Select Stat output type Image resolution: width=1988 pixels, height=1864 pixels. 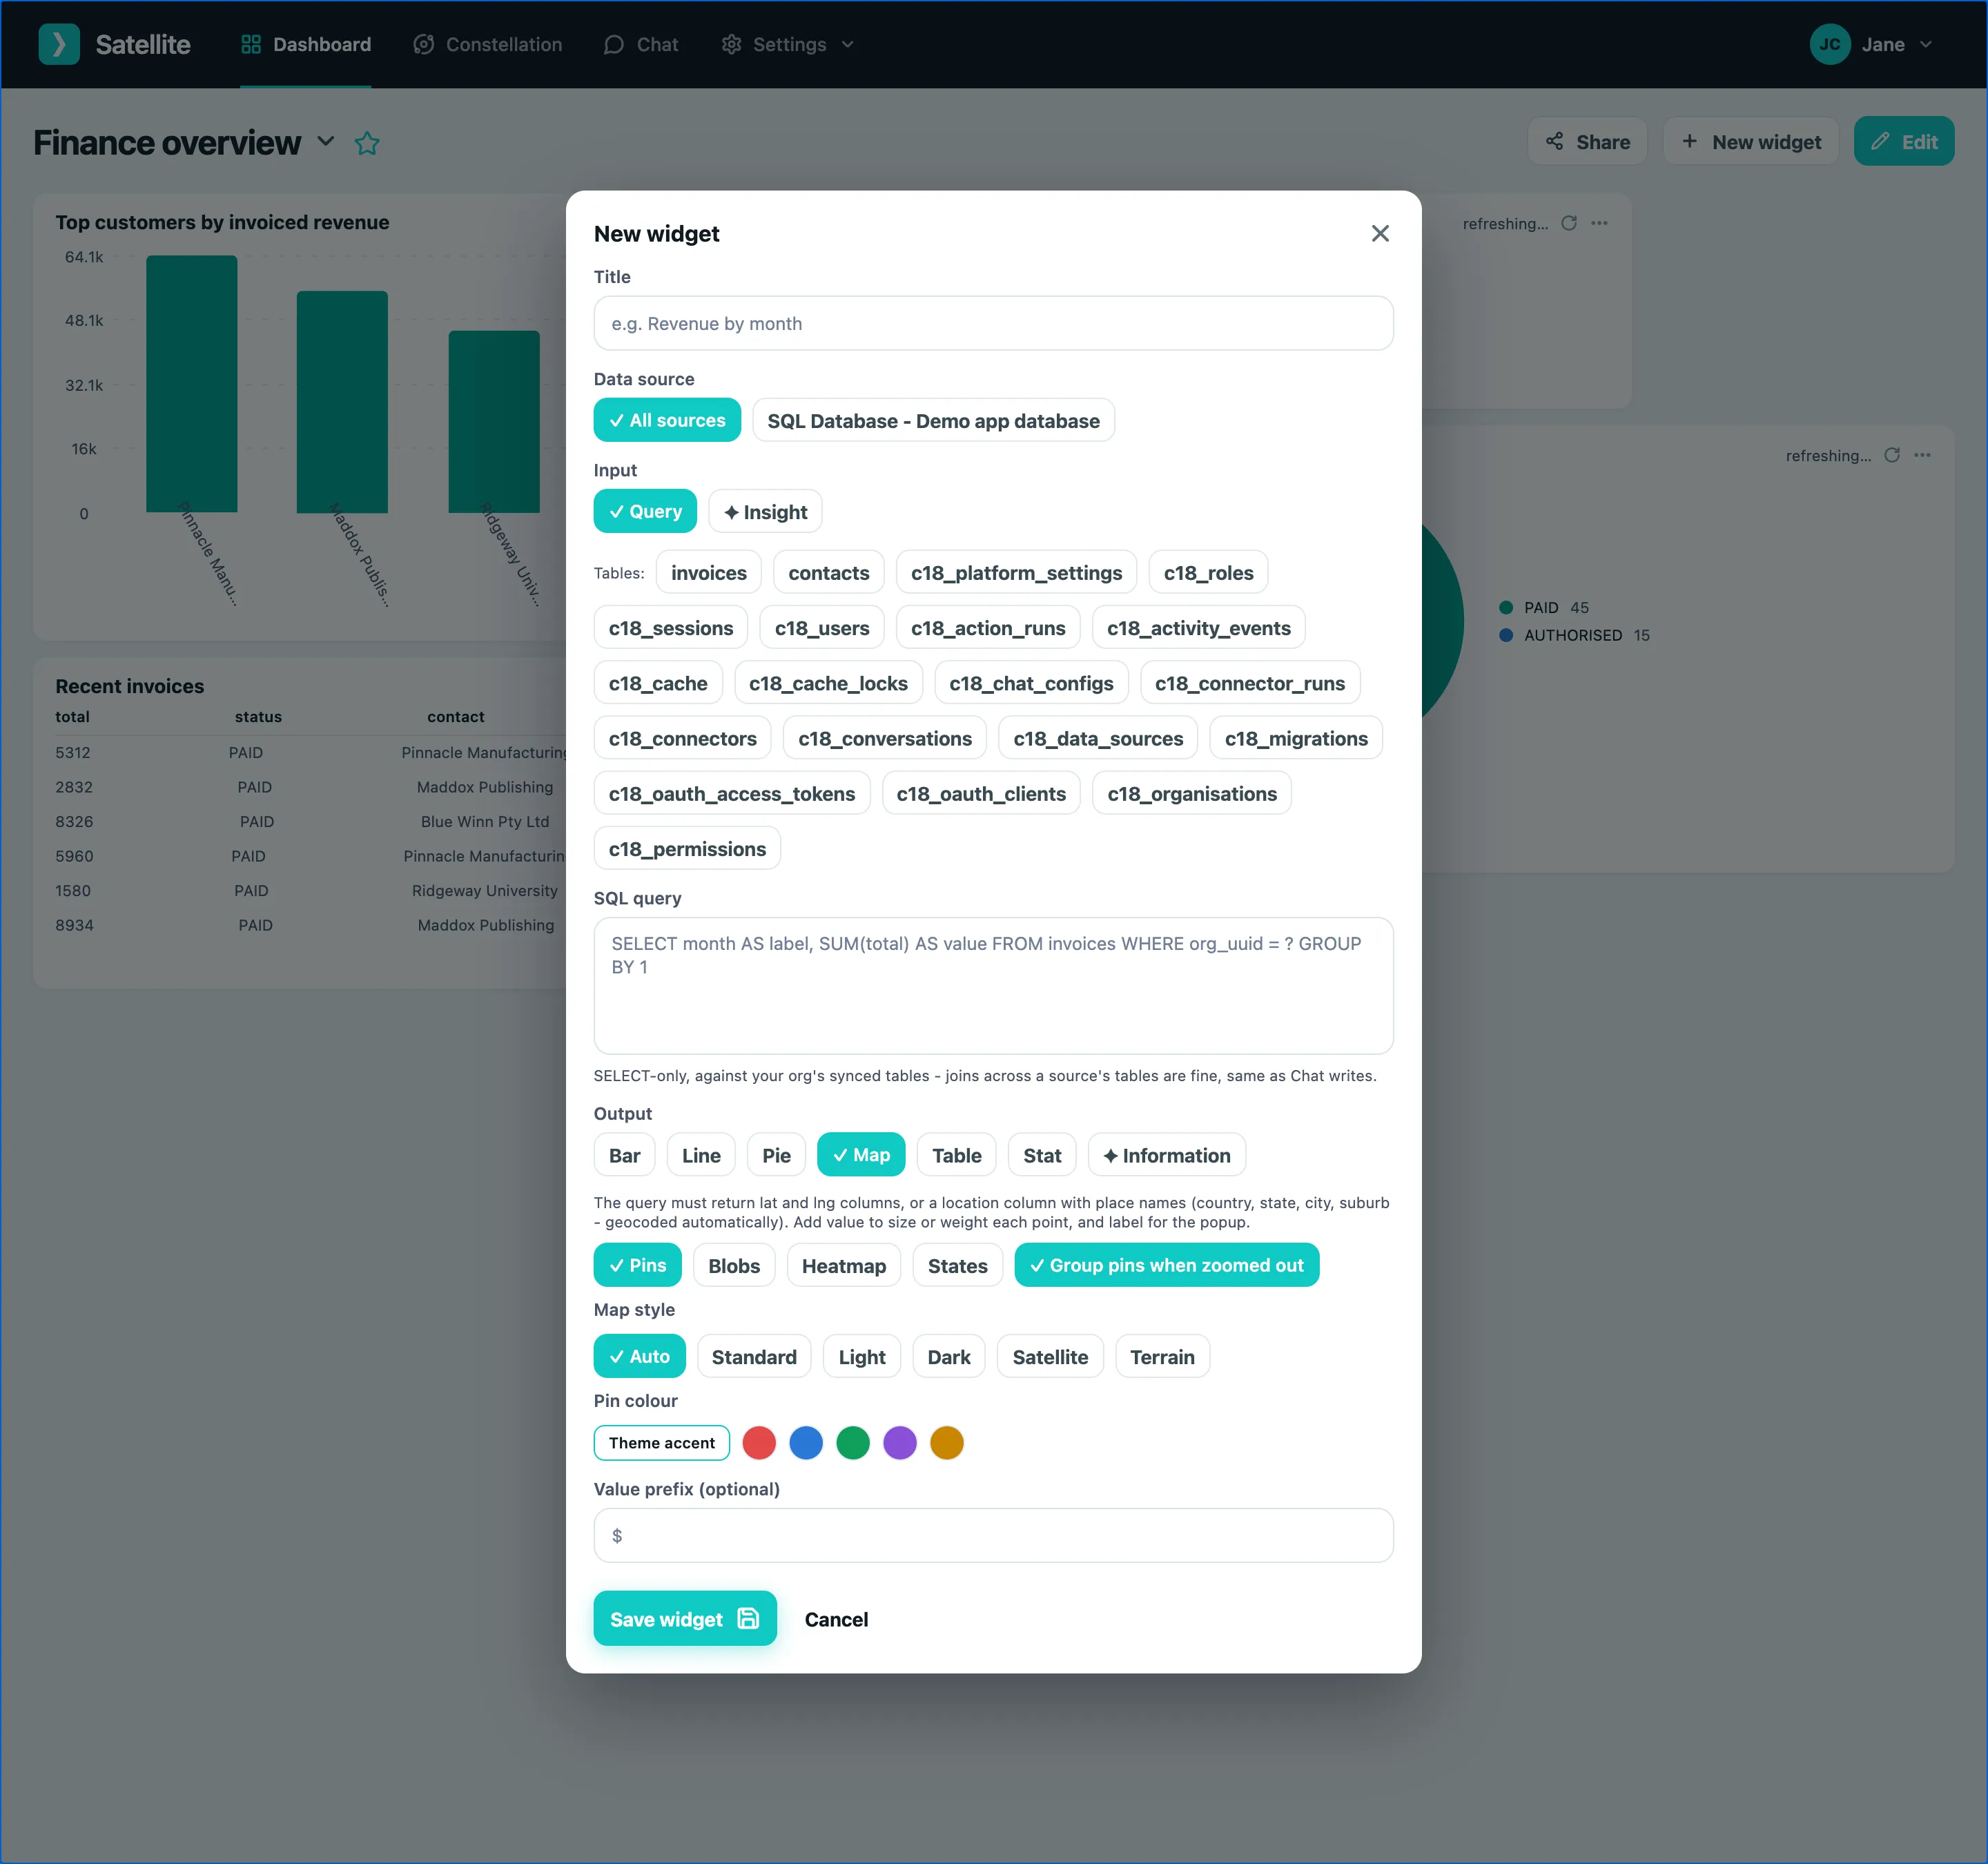pos(1042,1155)
